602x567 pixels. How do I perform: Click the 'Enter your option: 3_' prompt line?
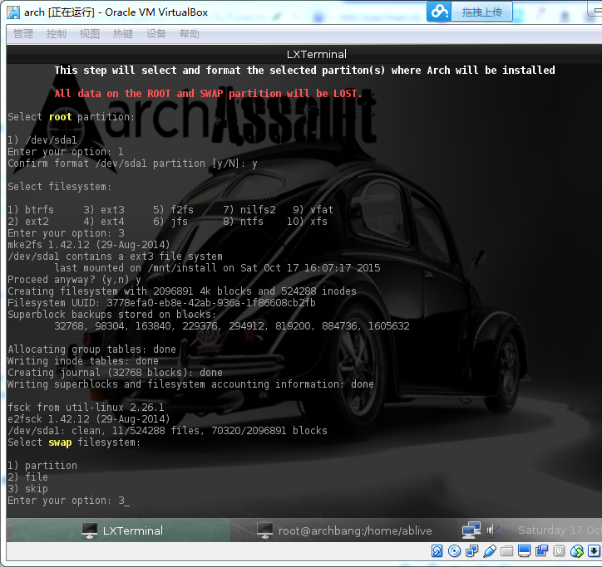[69, 501]
